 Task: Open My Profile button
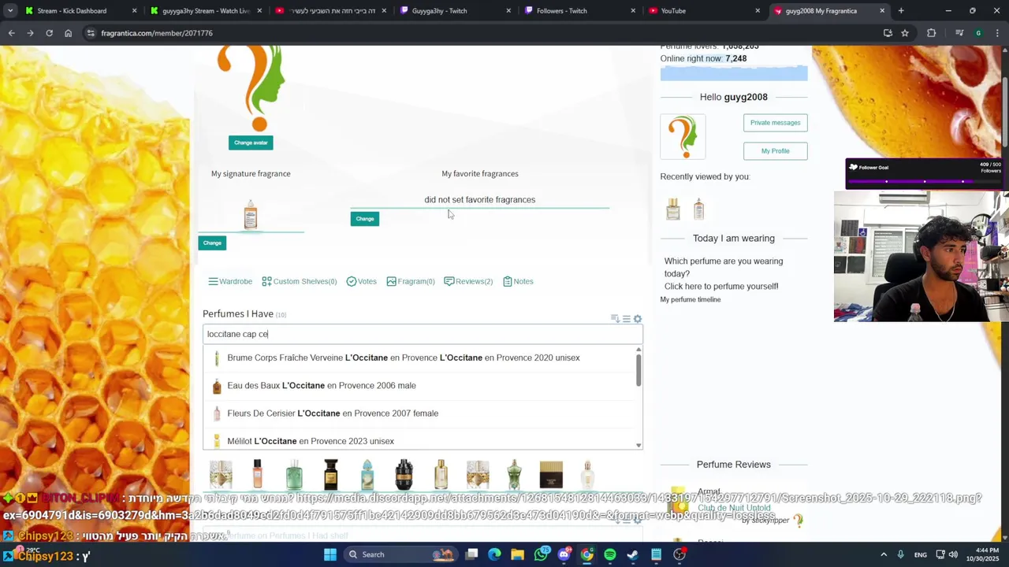[775, 151]
